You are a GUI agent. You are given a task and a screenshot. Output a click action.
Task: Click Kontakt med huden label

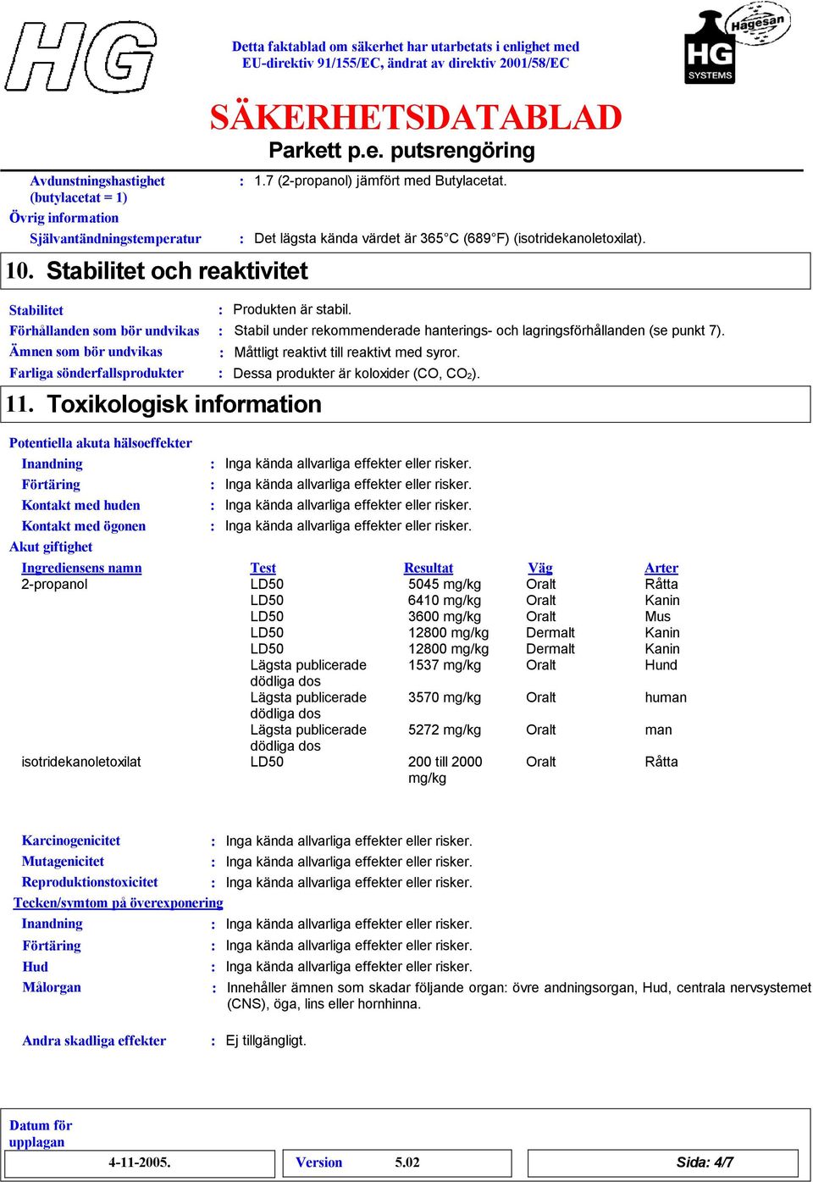81,506
